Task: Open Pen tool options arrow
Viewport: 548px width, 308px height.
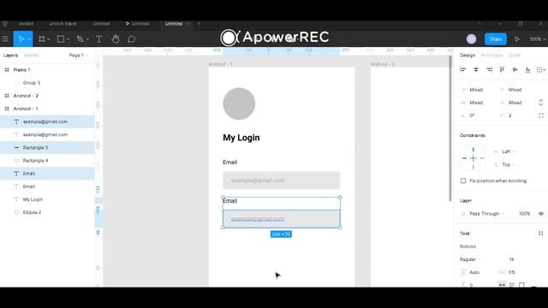Action: 87,39
